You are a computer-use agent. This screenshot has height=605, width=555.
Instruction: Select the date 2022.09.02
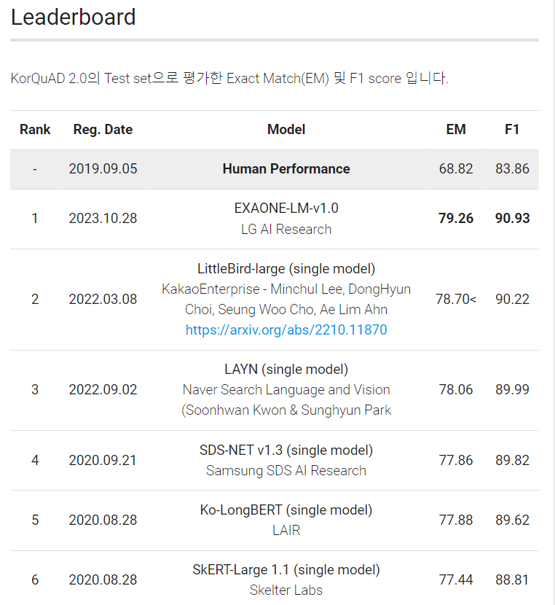click(103, 390)
